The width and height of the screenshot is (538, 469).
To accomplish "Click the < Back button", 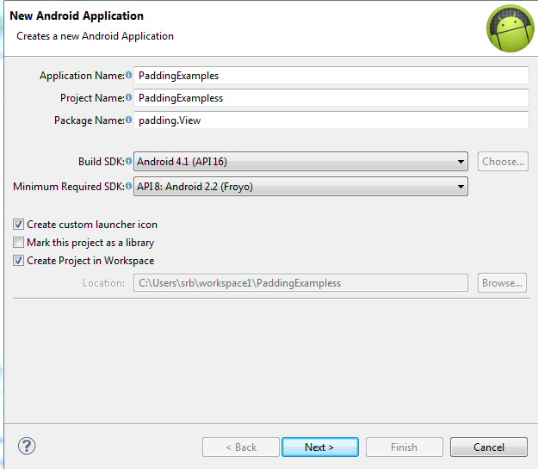I will click(241, 447).
